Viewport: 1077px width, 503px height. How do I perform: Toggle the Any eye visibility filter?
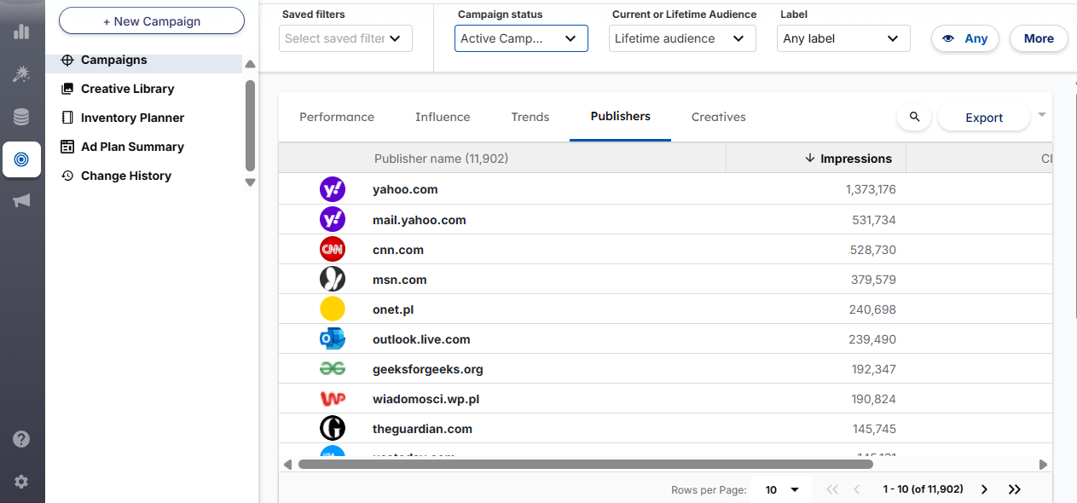[x=964, y=38]
